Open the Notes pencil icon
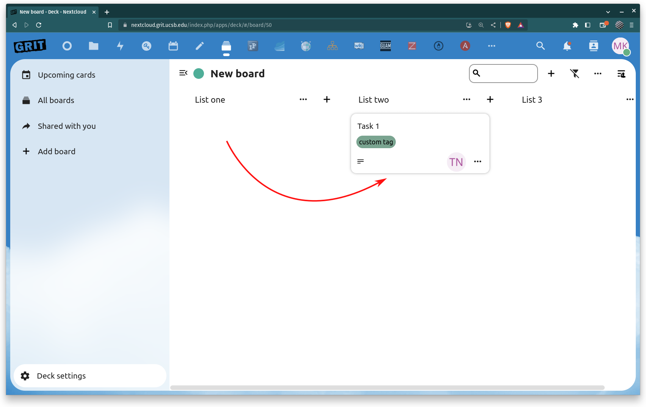The image size is (646, 407). (x=200, y=46)
